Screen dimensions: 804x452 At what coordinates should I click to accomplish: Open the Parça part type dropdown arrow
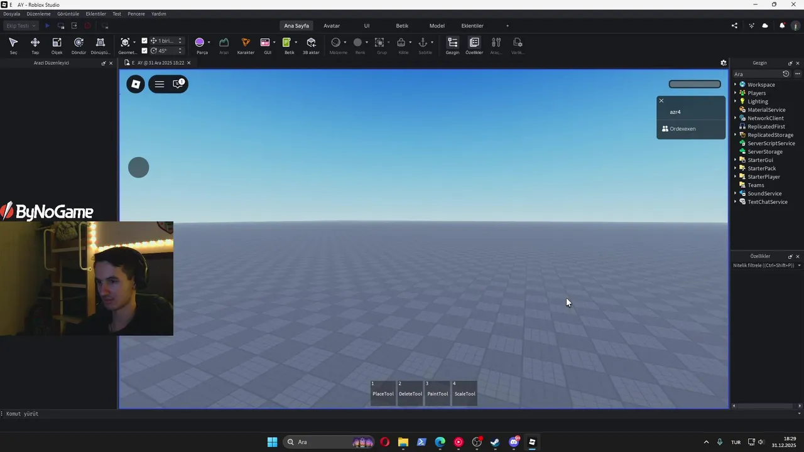pyautogui.click(x=209, y=43)
